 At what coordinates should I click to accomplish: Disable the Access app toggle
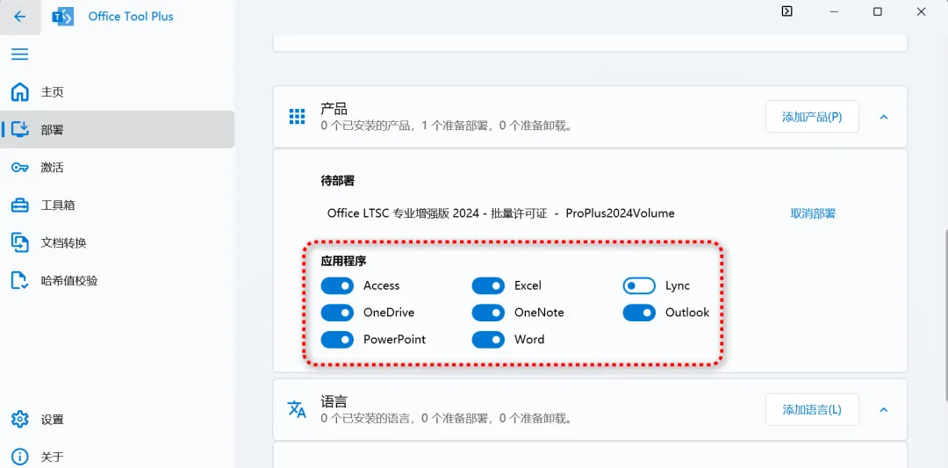(x=337, y=285)
